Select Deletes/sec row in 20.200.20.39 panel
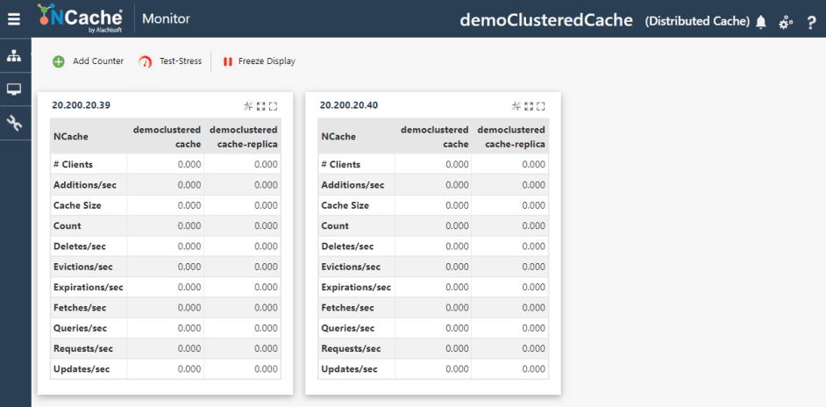The width and height of the screenshot is (826, 407). (166, 246)
